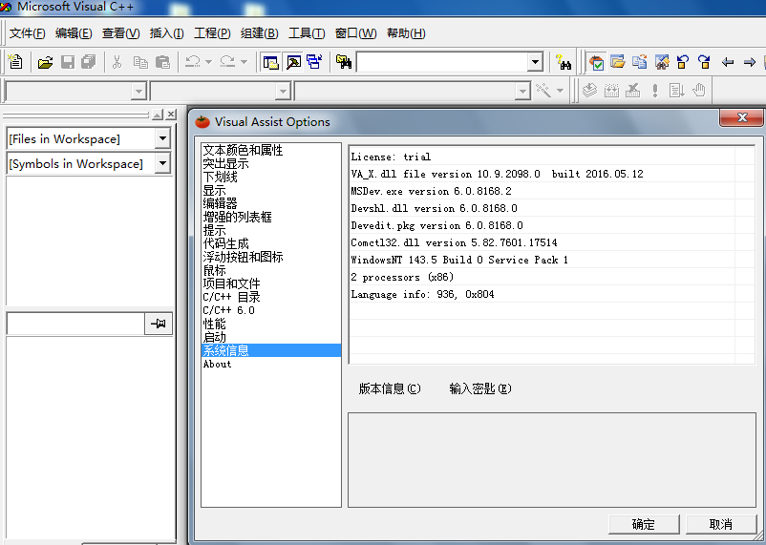Open the 窗口(W) menu
The height and width of the screenshot is (545, 766).
[x=355, y=33]
